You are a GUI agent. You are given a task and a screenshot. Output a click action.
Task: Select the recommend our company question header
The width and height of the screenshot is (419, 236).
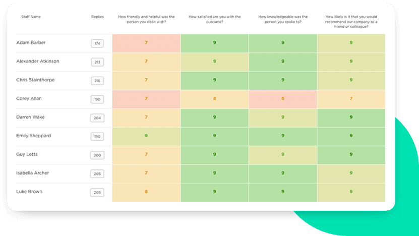tap(351, 22)
